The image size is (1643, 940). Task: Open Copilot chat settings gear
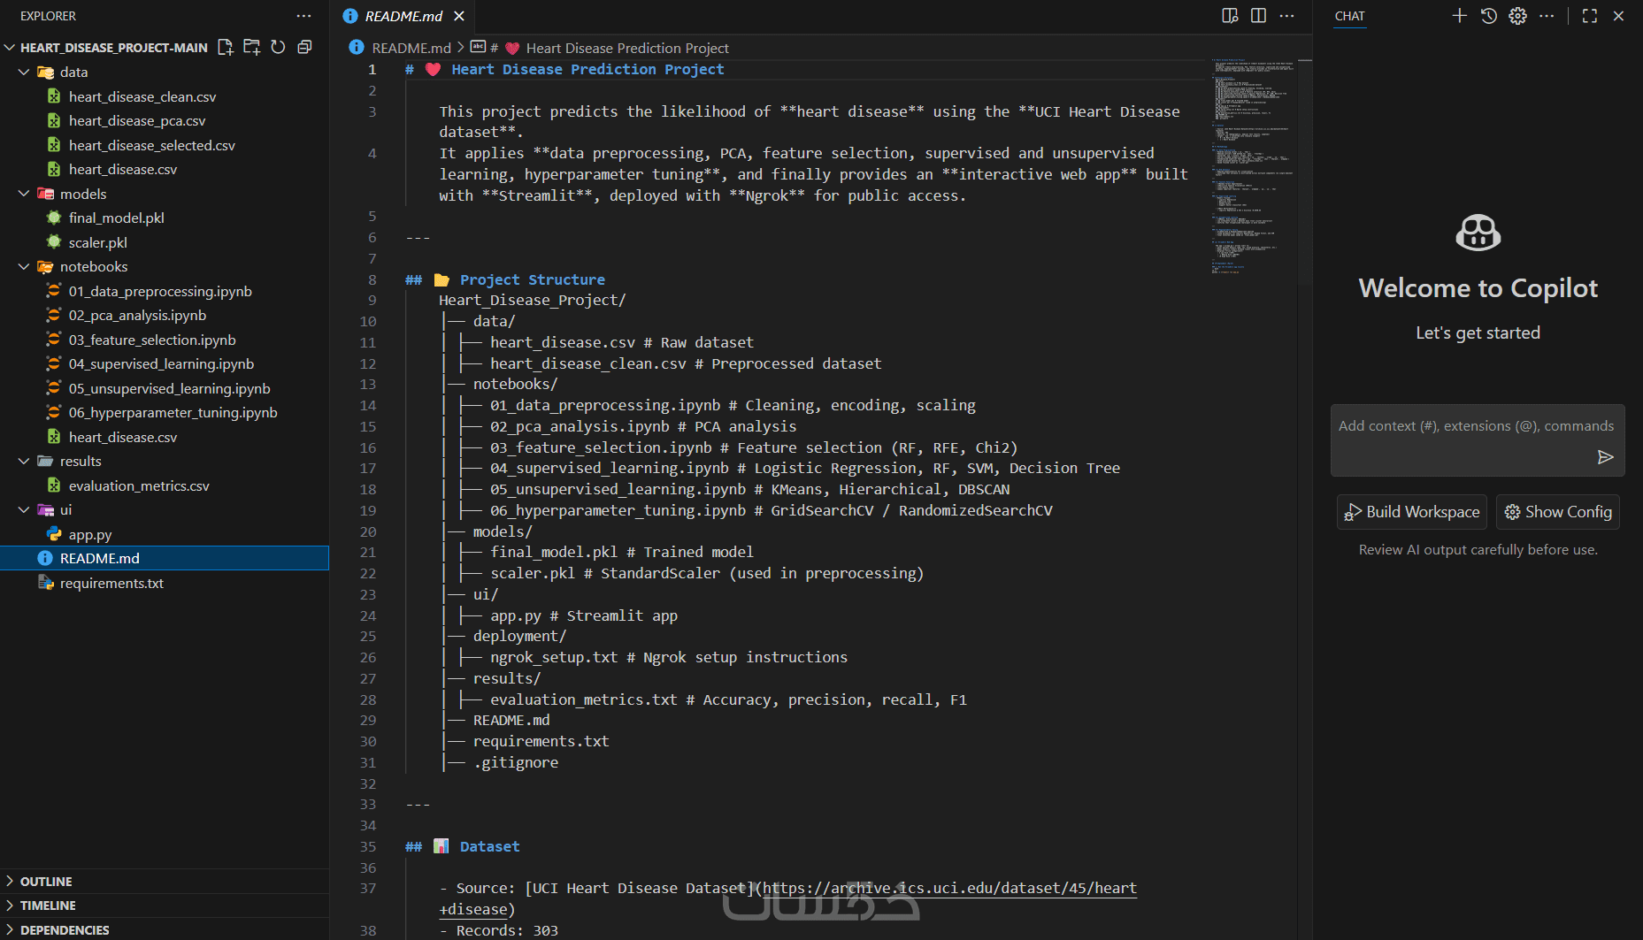(x=1518, y=16)
